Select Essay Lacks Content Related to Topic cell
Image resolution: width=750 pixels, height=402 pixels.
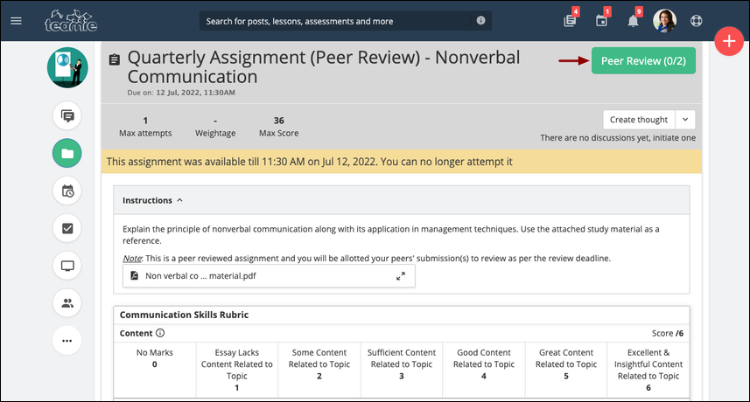pos(237,370)
